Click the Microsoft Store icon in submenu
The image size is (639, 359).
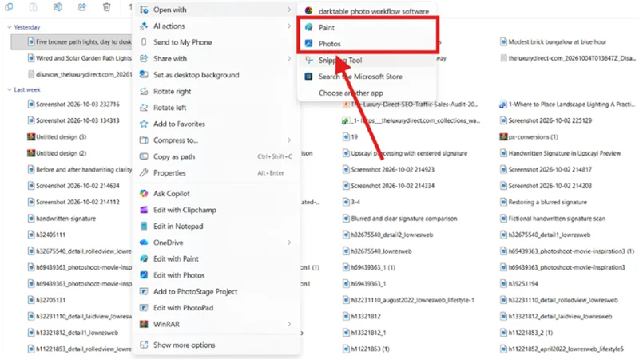coord(308,76)
